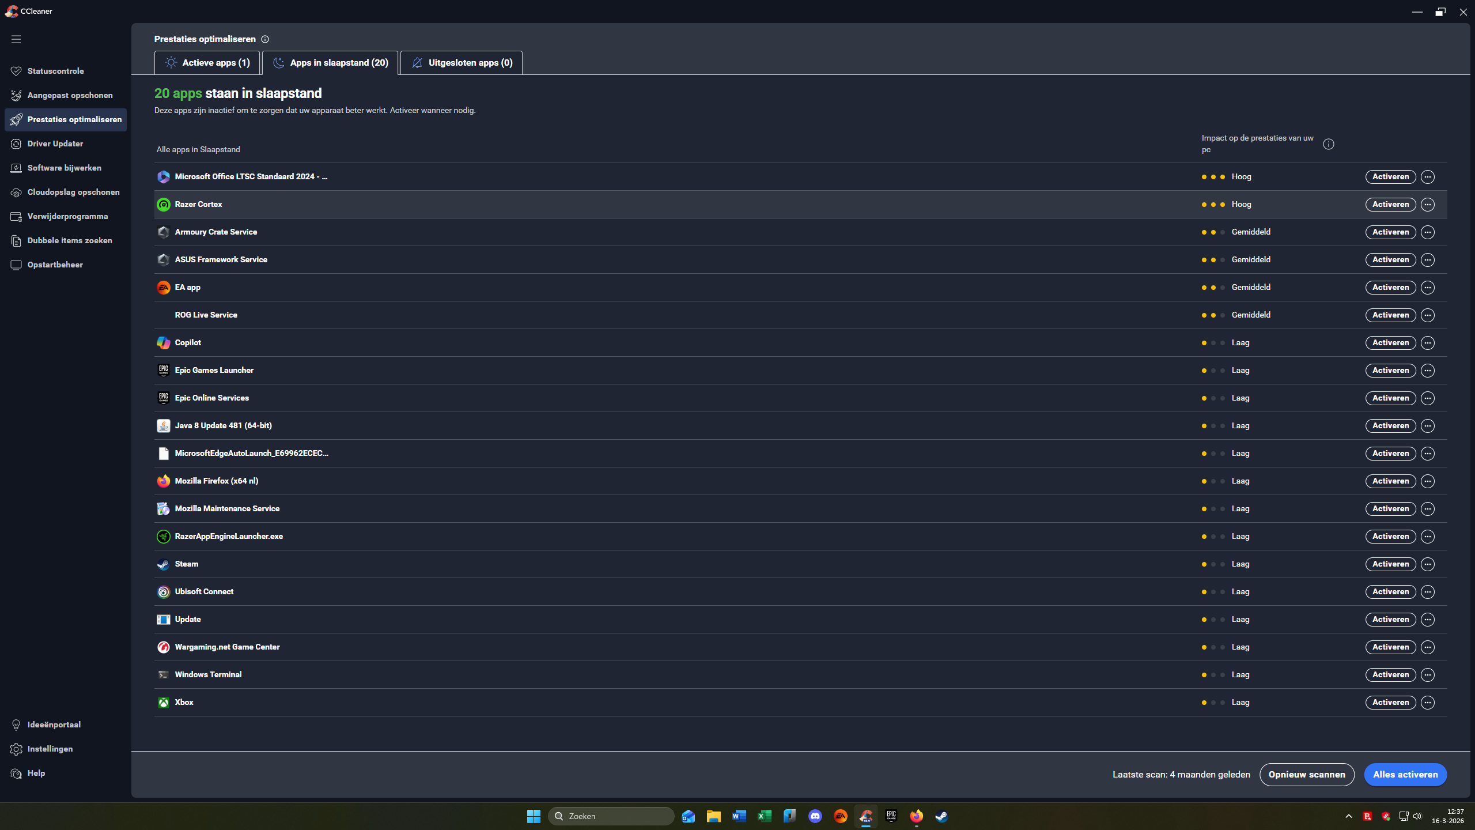Open the Discord icon in the taskbar
1475x830 pixels.
click(815, 816)
